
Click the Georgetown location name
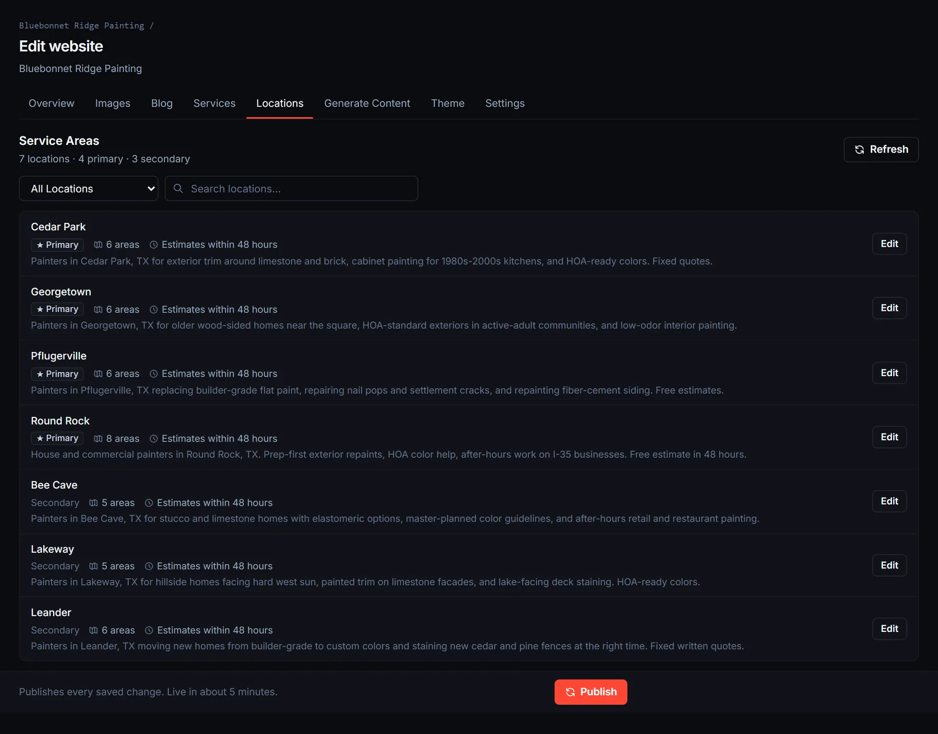tap(61, 292)
